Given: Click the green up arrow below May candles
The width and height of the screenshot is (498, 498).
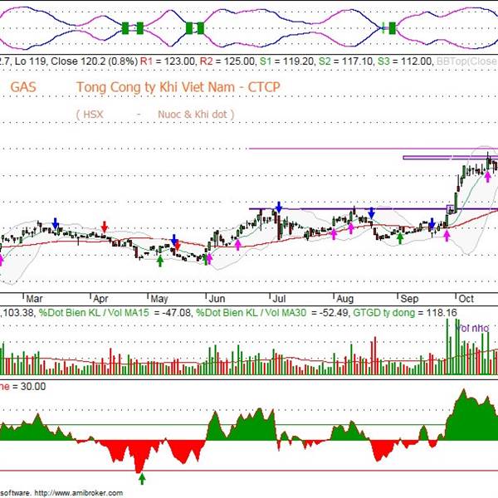Looking at the screenshot, I should coord(160,261).
